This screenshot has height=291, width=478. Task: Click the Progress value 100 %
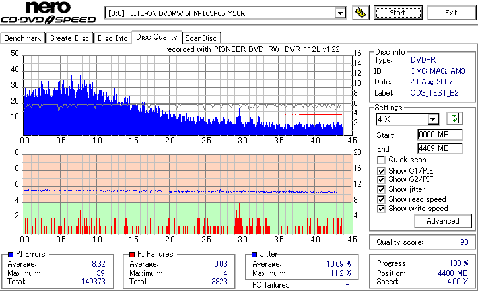(458, 263)
